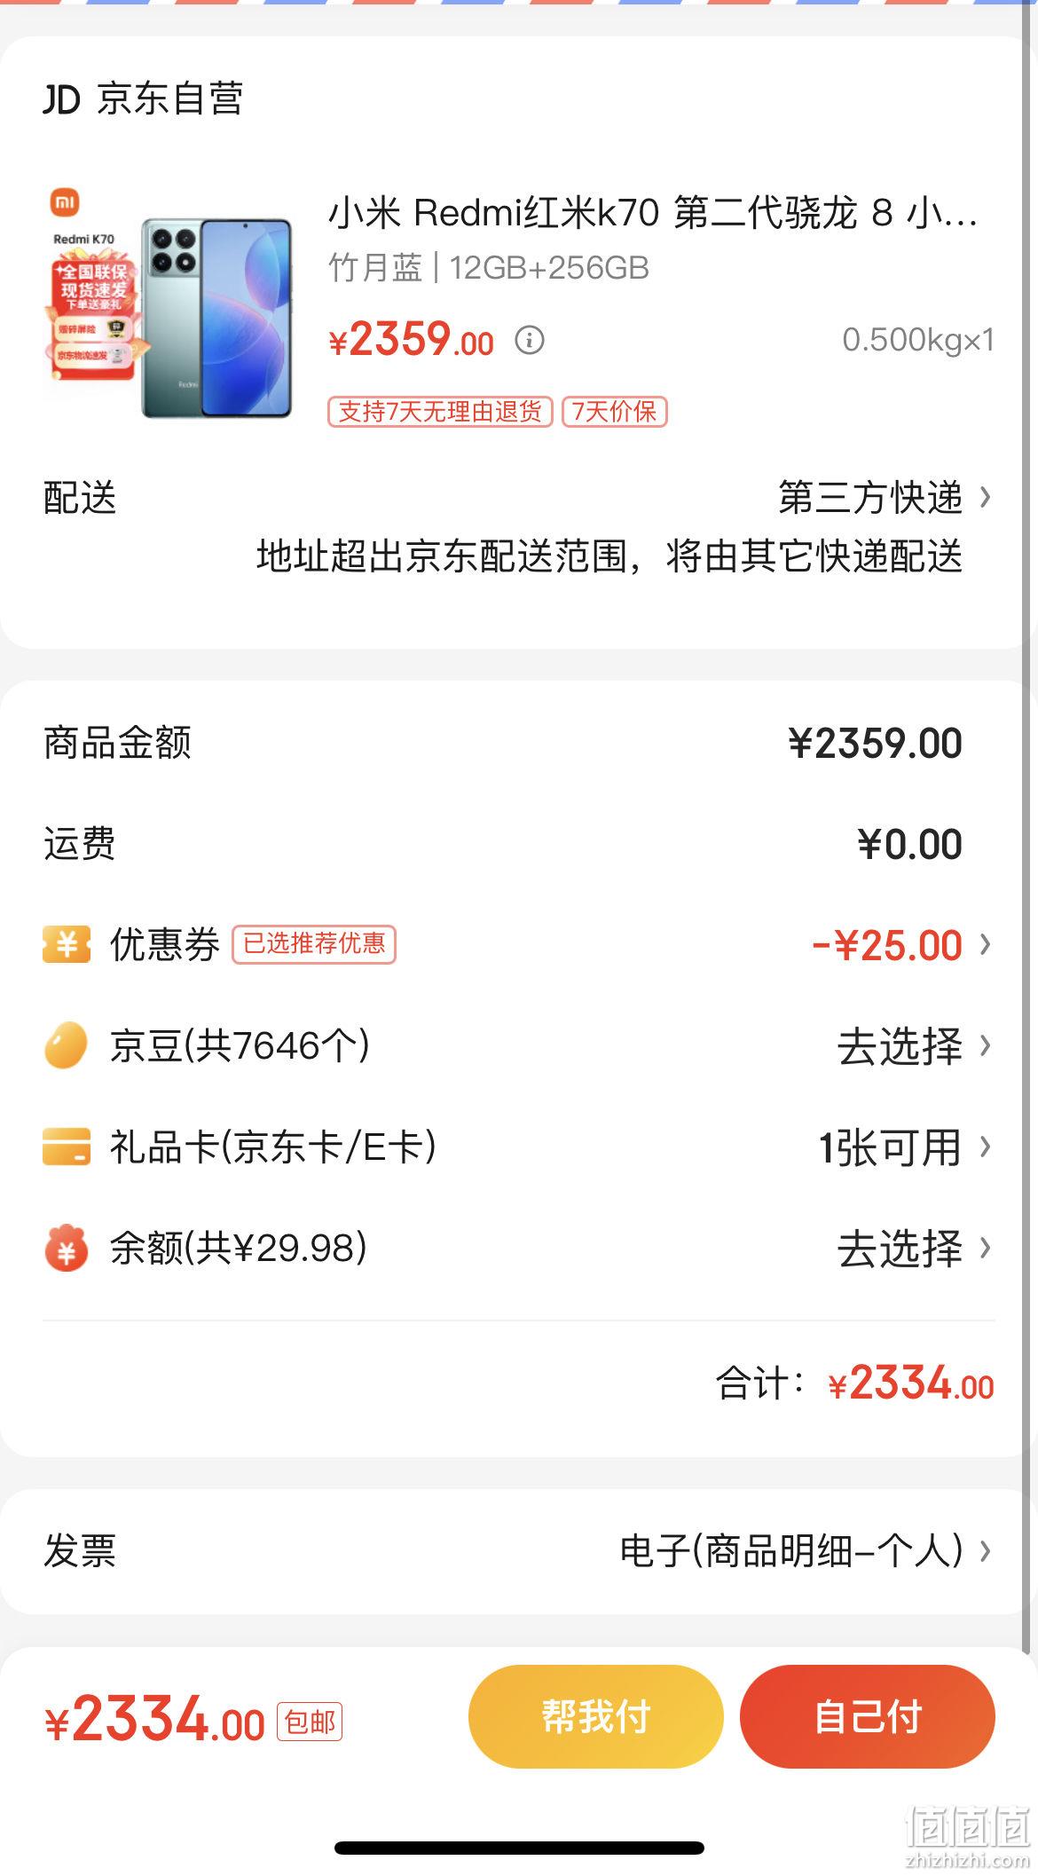Tap the price info icon beside ¥2359.00

coord(530,340)
